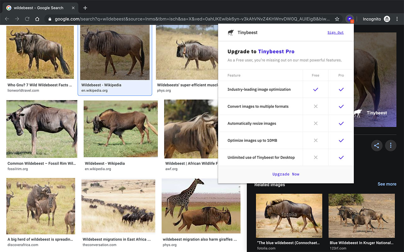This screenshot has height=252, width=404.
Task: Click Pro checkmark for Unlimited Desktop use
Action: (341, 157)
